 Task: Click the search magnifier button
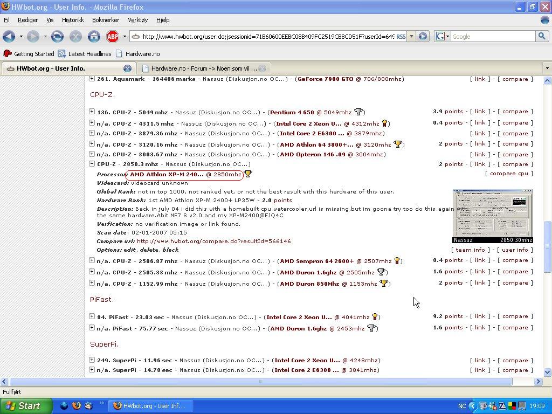[541, 36]
